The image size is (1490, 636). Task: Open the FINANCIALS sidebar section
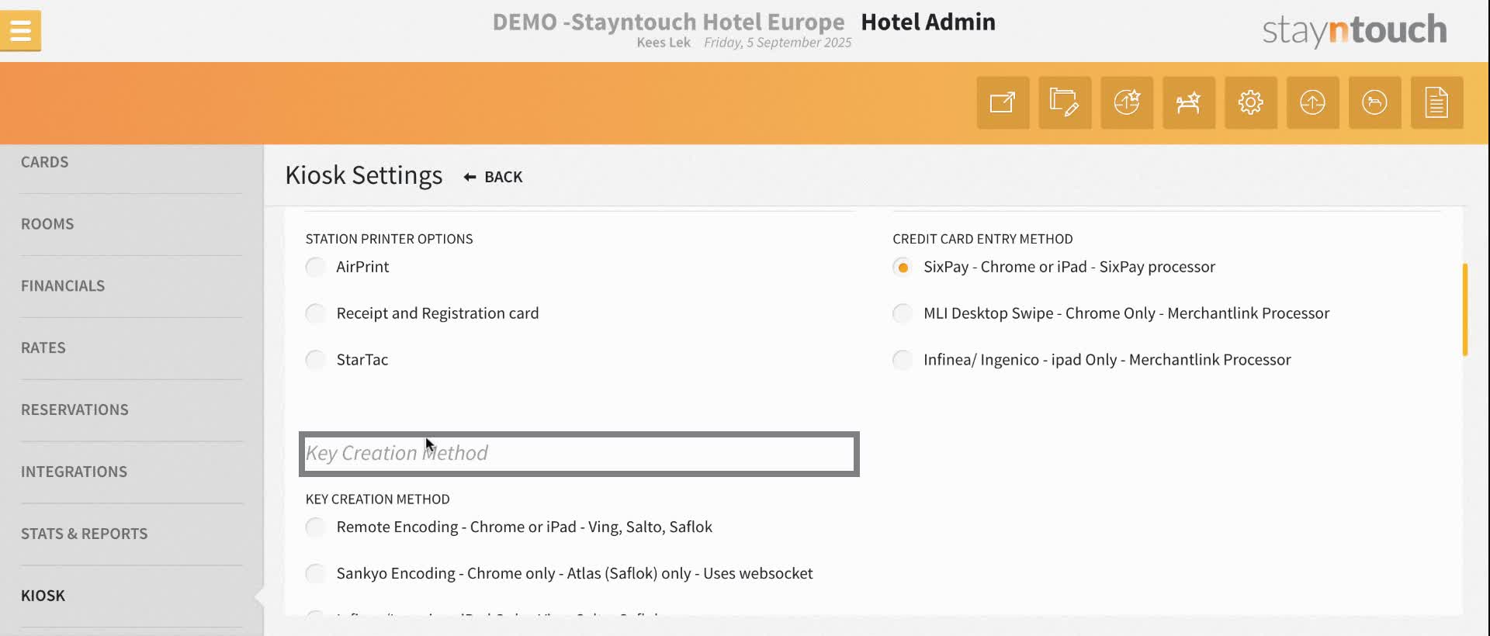pyautogui.click(x=63, y=286)
